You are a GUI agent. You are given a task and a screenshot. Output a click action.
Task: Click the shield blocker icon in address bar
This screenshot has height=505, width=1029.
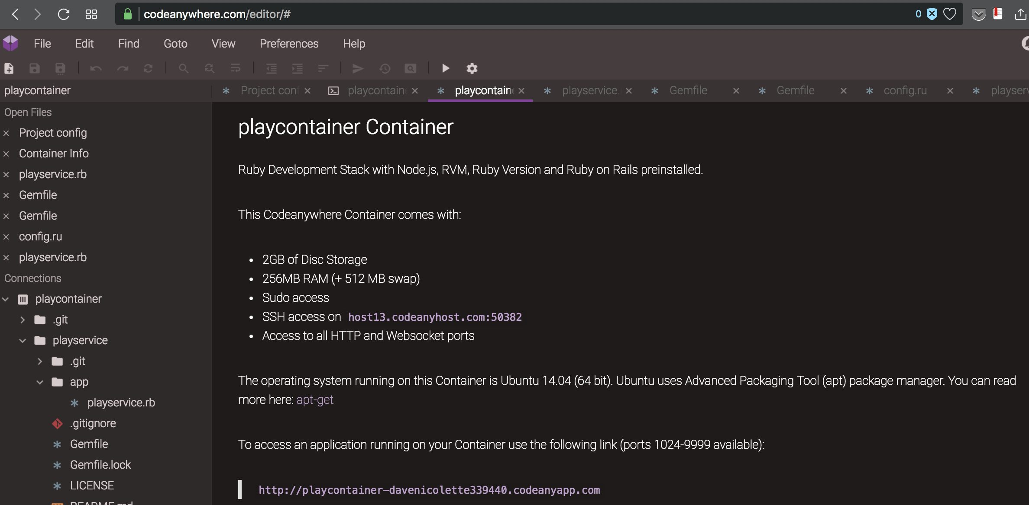(x=932, y=14)
